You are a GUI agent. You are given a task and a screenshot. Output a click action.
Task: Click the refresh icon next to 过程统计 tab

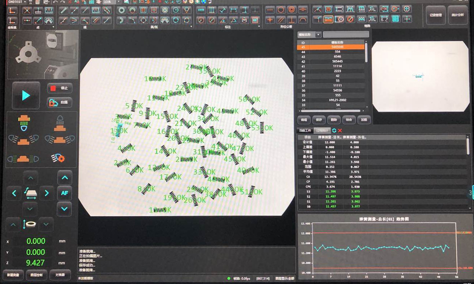334,130
